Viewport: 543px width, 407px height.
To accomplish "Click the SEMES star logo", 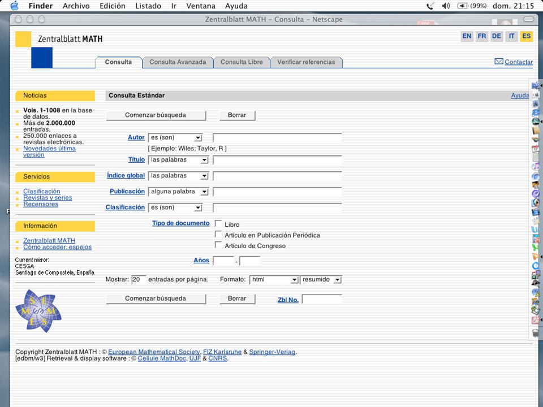I will point(38,311).
